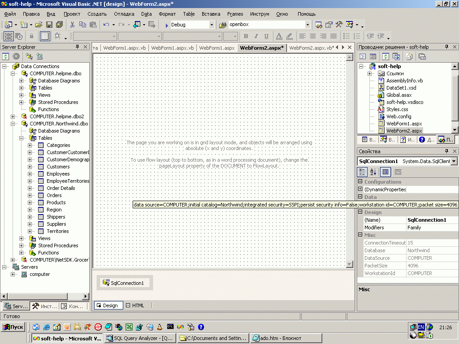Click the Properties page icon in Properties window
Screen dimensions: 459x344
(x=385, y=172)
